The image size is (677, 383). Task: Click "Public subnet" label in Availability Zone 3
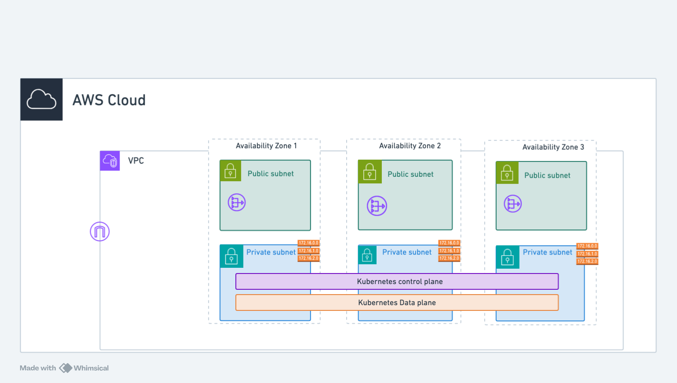(x=547, y=175)
